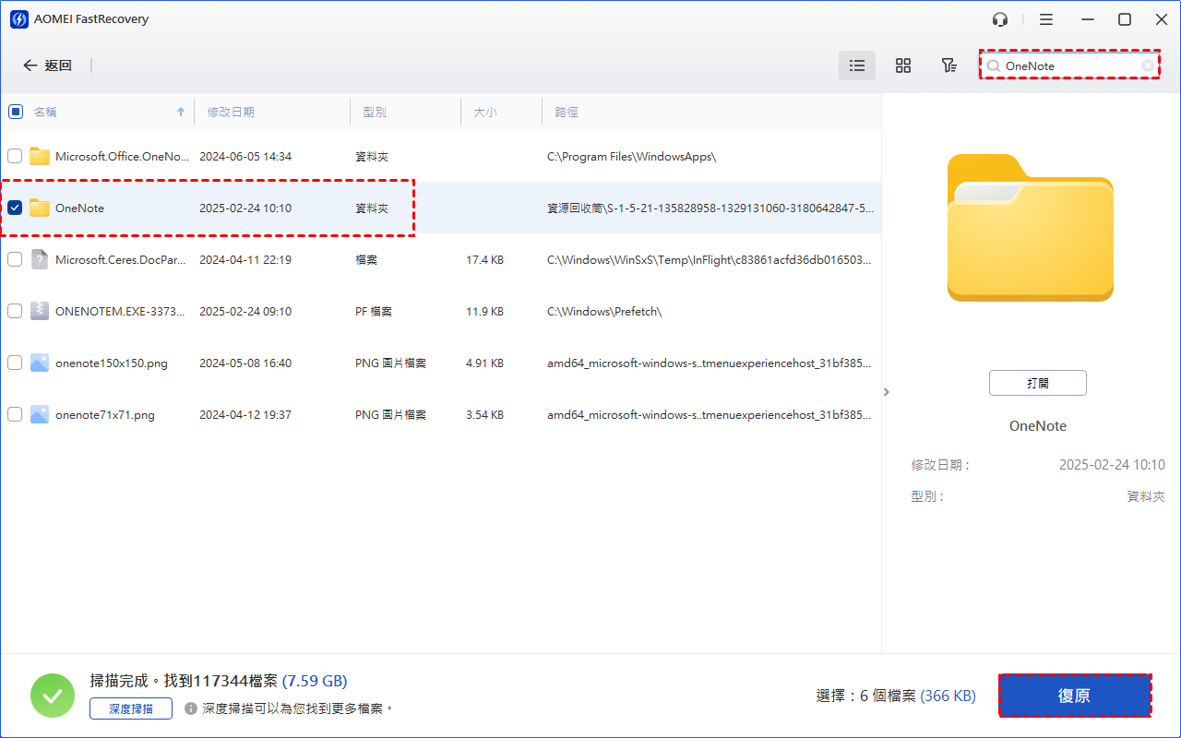The image size is (1181, 738).
Task: Toggle the select-all checkbox in header
Action: (x=16, y=112)
